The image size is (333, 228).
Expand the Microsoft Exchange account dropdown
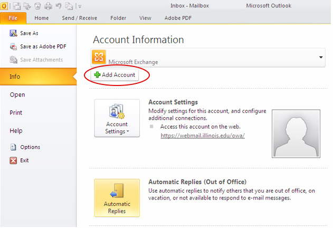[321, 57]
